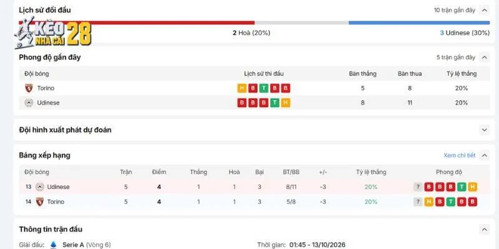The width and height of the screenshot is (499, 249).
Task: Collapse the Lịch sử đối đầu section
Action: click(x=485, y=10)
